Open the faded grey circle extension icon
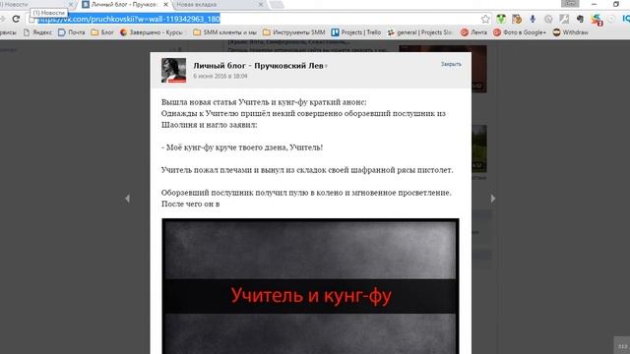The image size is (630, 354). [x=611, y=19]
